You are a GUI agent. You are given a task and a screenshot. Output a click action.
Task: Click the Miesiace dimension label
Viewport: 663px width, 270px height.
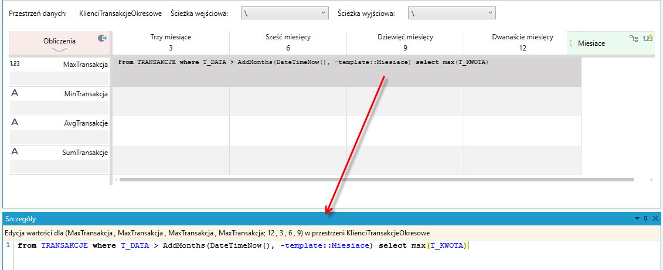point(591,43)
